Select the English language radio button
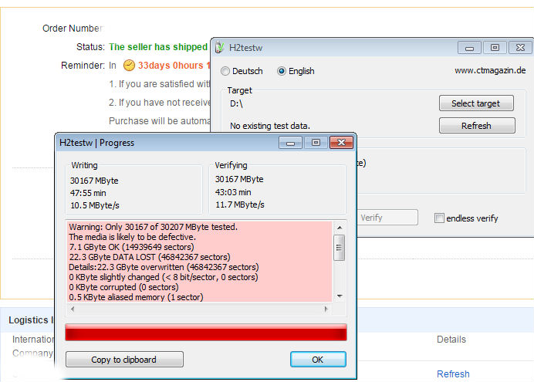Screen dimensions: 534x382 pyautogui.click(x=282, y=71)
